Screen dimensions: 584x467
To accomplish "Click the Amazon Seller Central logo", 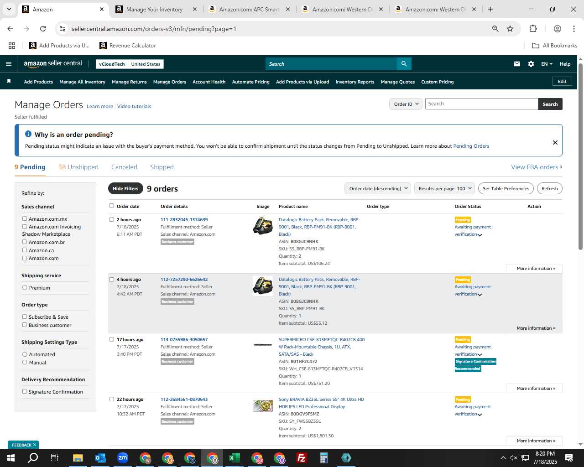I will click(53, 64).
